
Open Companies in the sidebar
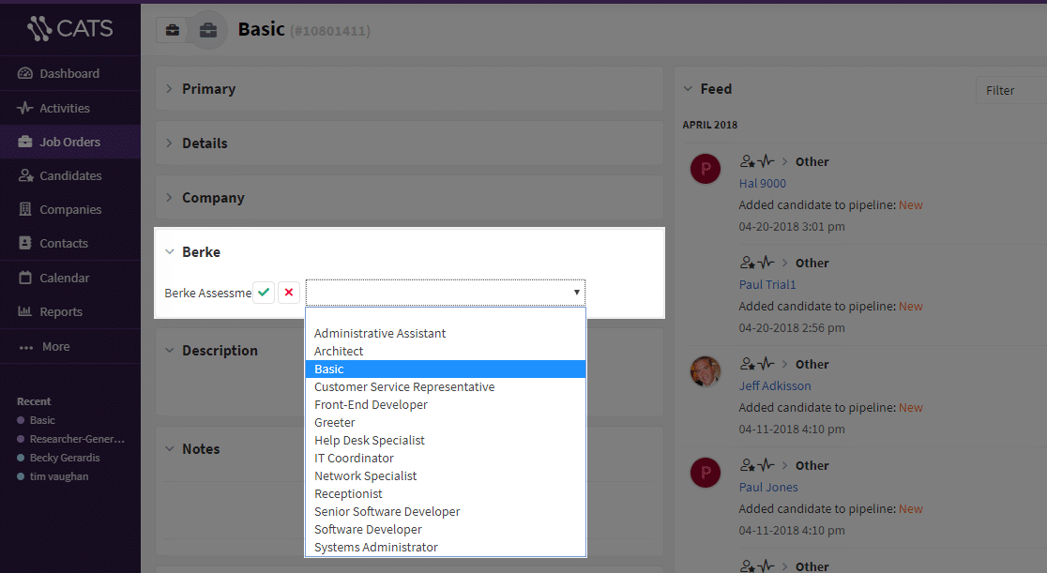click(x=70, y=210)
